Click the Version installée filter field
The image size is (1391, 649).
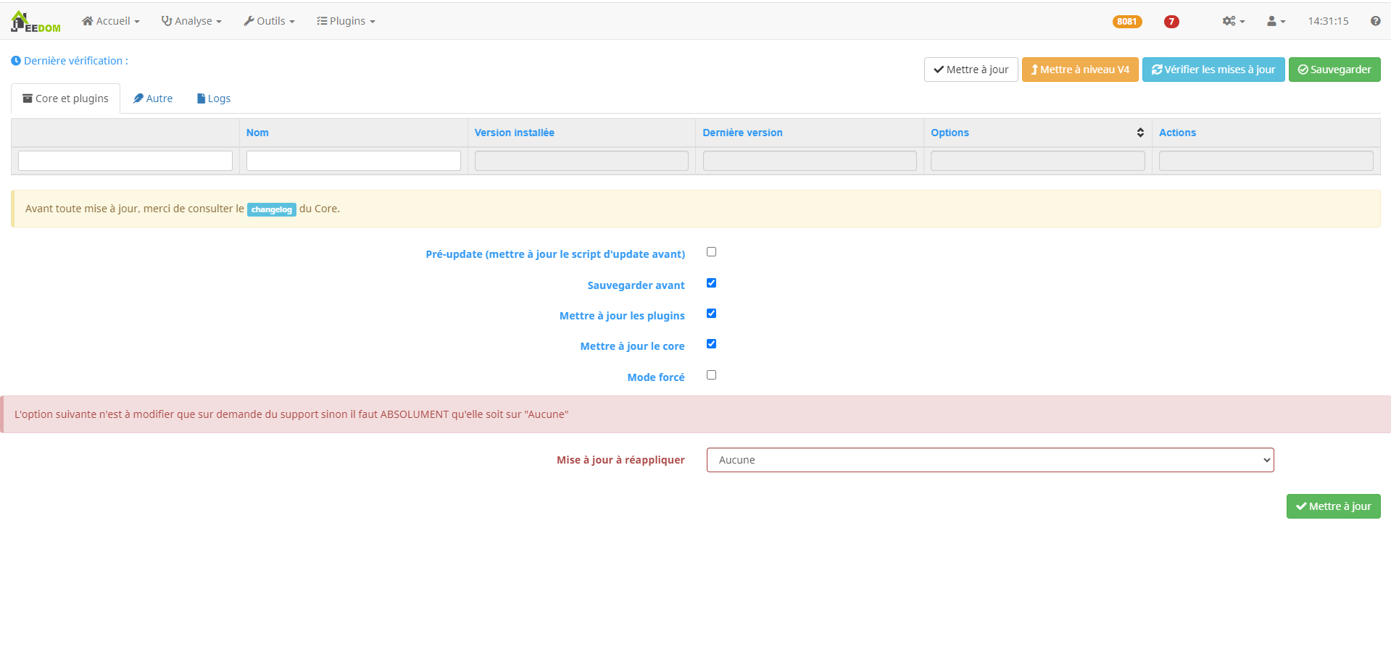(x=581, y=161)
